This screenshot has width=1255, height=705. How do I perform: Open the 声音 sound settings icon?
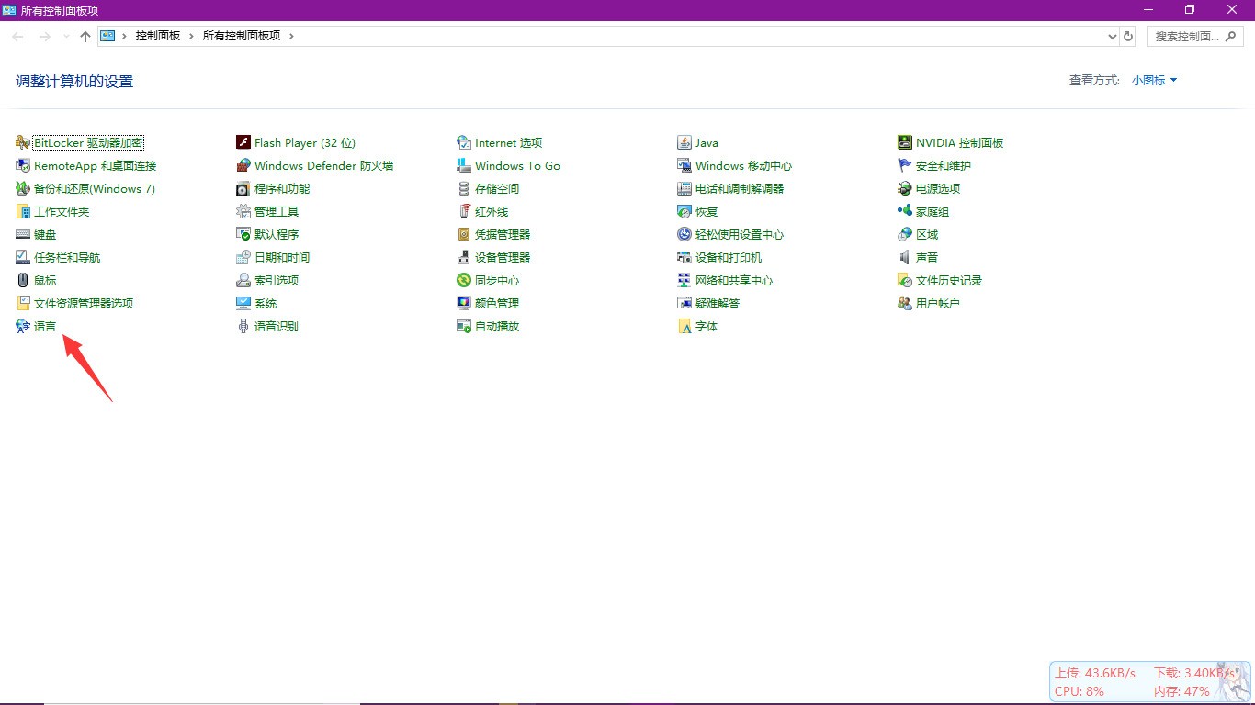[905, 257]
